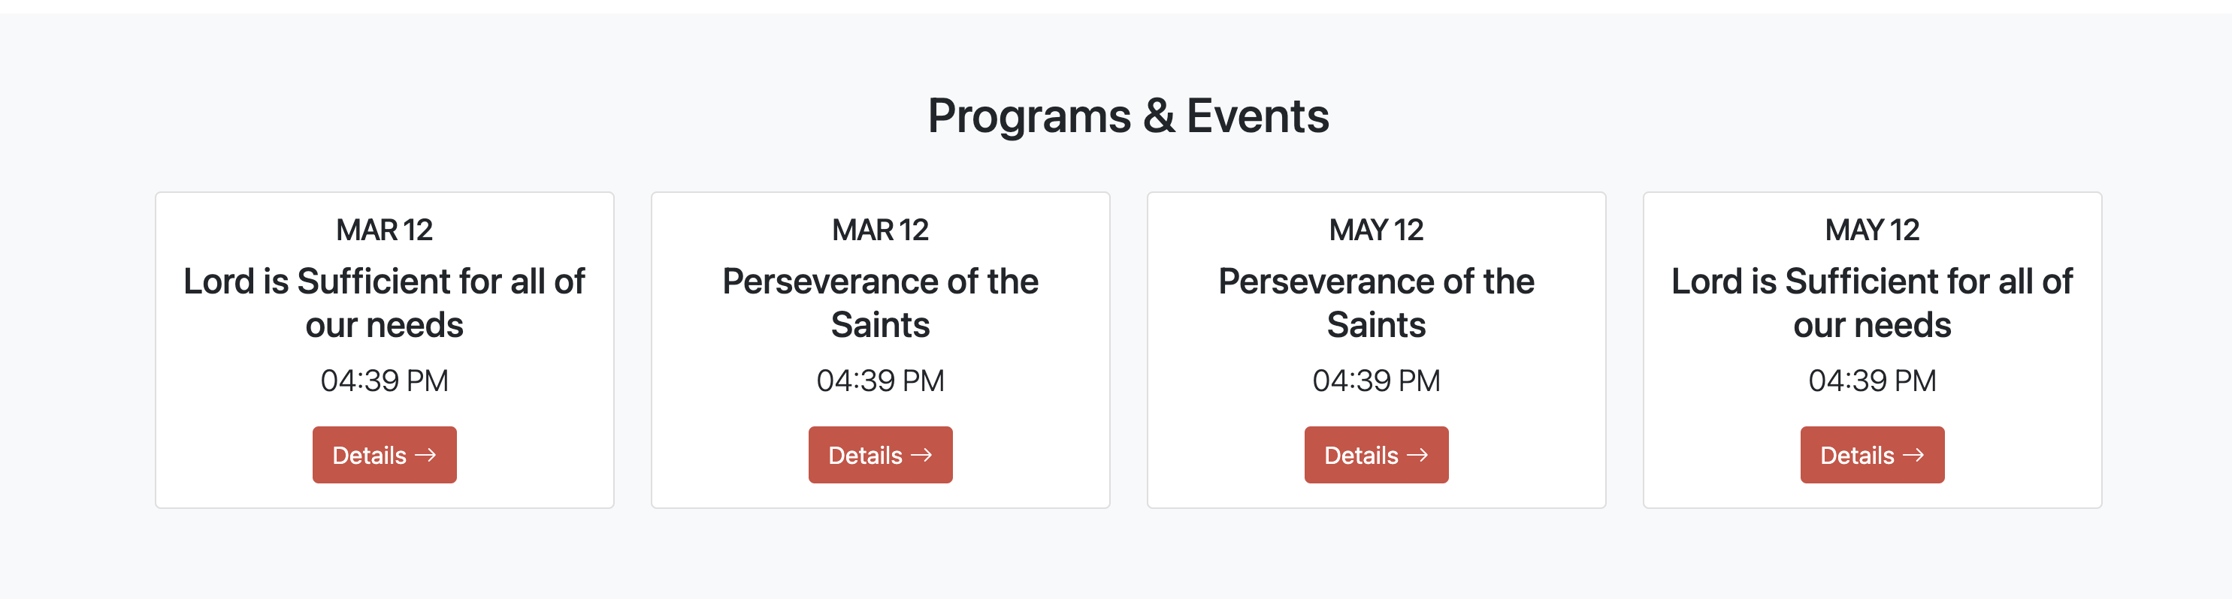The width and height of the screenshot is (2232, 599).
Task: Click the MAY 12 date above Lord is Sufficient
Action: pos(1871,230)
